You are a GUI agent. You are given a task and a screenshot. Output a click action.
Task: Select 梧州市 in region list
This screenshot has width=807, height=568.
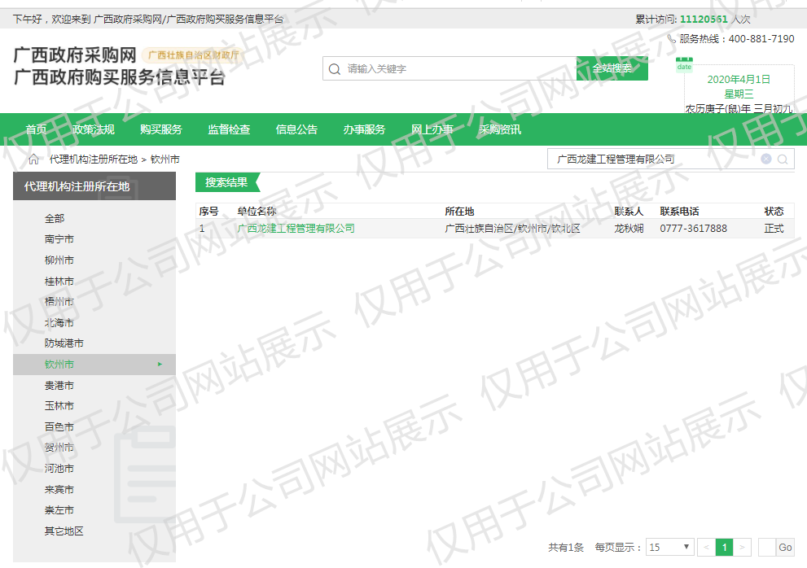59,301
